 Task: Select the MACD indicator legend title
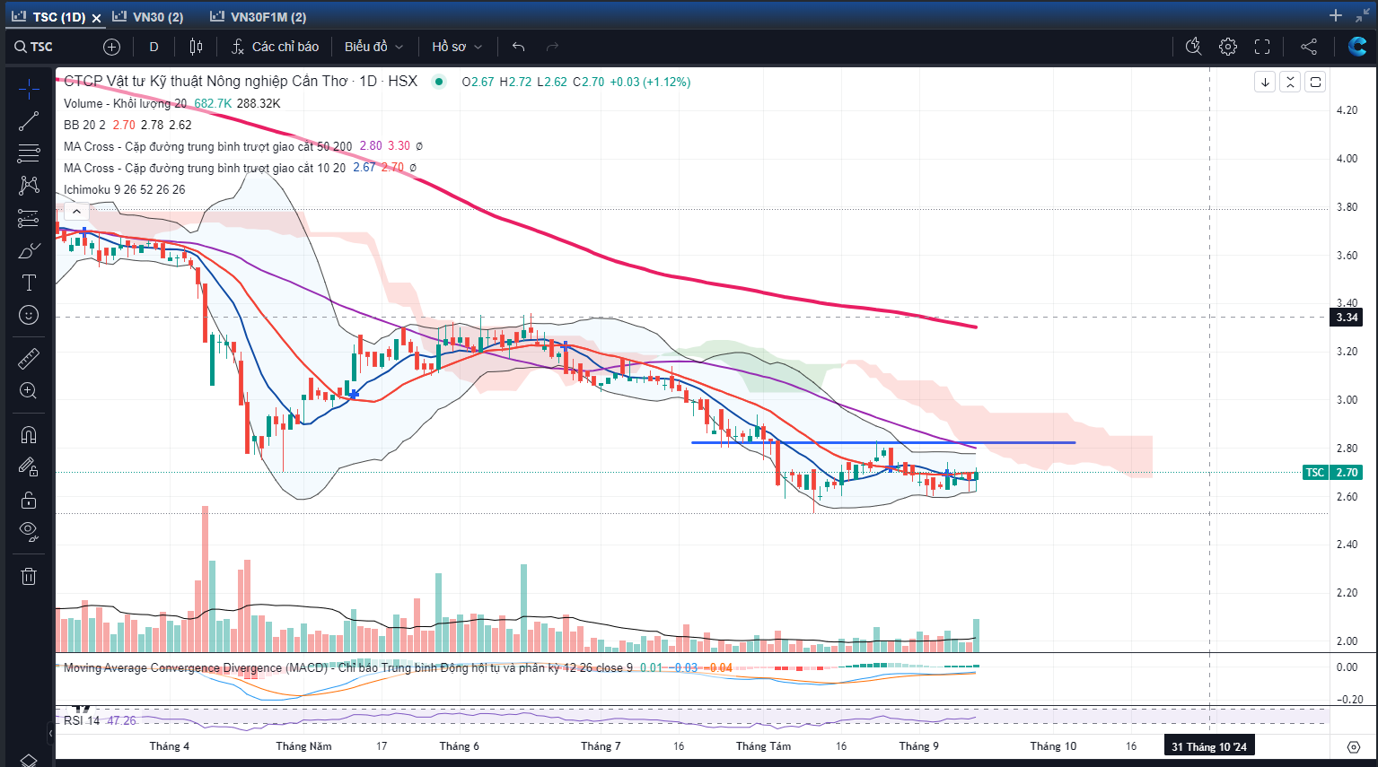(x=348, y=667)
